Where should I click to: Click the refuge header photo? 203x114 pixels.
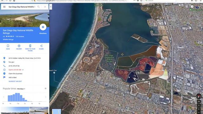pyautogui.click(x=25, y=18)
